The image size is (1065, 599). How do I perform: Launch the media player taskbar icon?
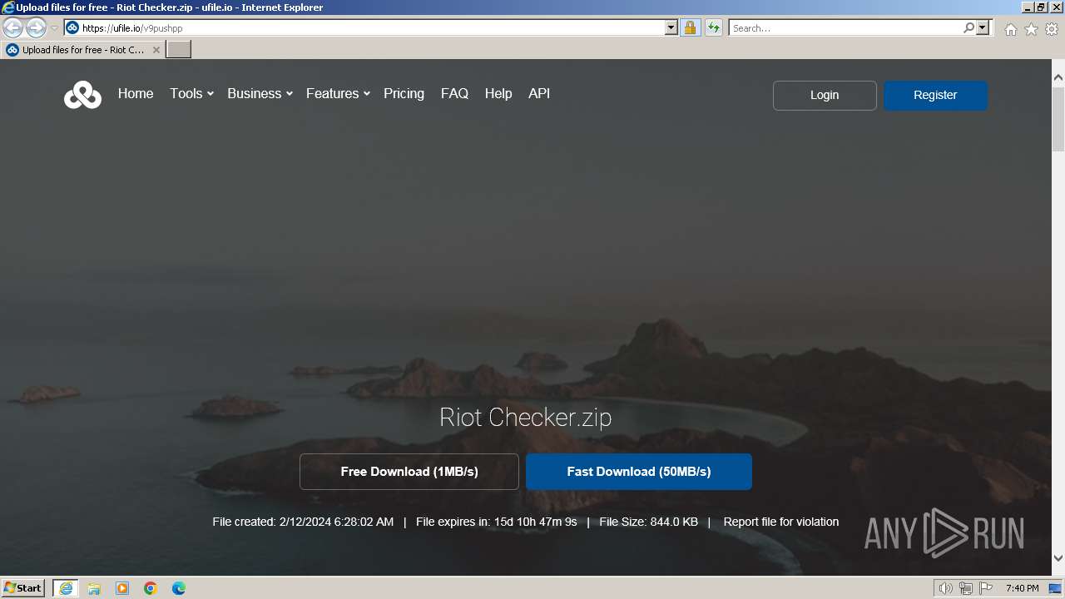pyautogui.click(x=122, y=588)
